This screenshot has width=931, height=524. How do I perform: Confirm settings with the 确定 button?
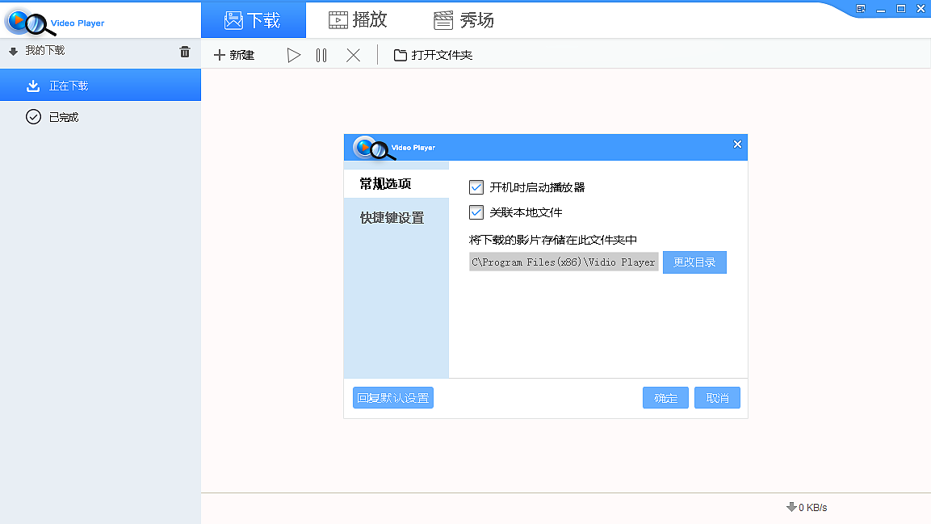[665, 397]
